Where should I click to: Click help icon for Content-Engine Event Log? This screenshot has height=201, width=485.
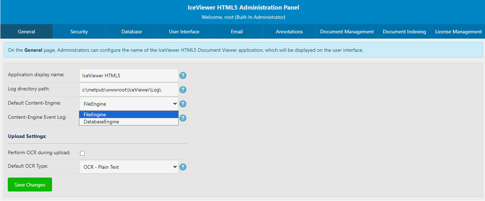(x=183, y=118)
